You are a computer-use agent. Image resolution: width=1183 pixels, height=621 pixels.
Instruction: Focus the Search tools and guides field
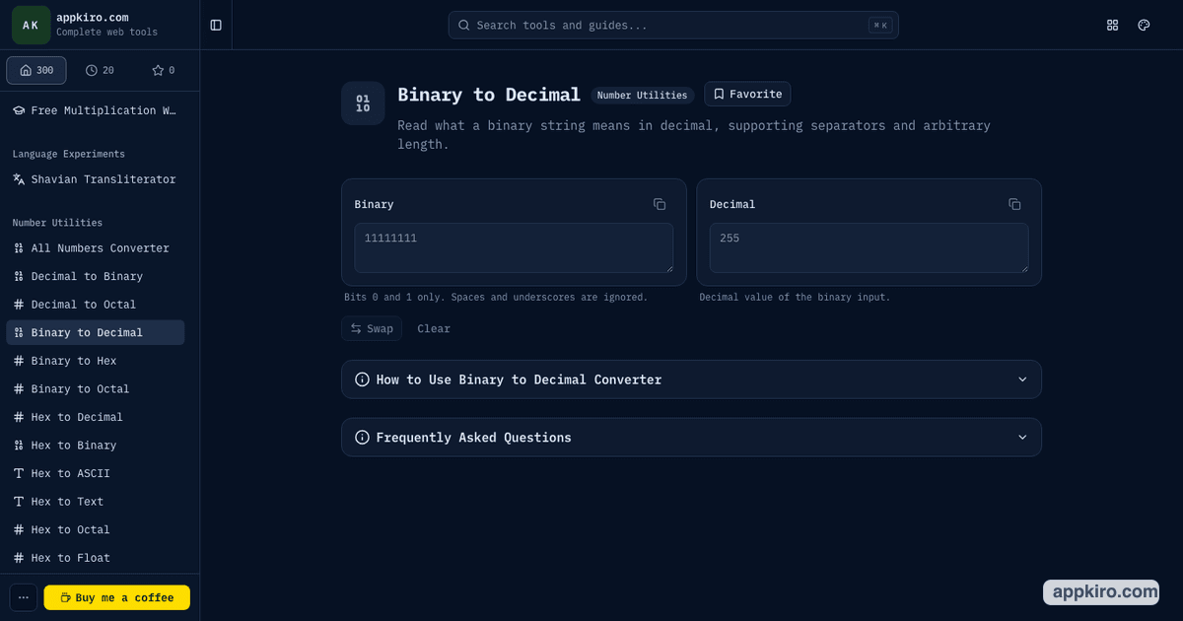click(673, 25)
